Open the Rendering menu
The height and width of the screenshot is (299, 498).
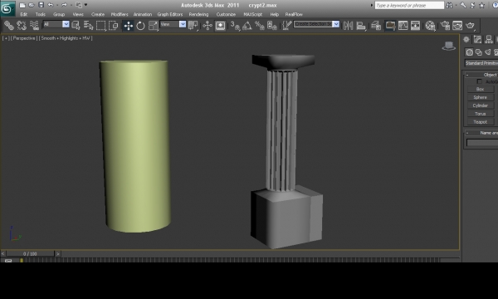click(x=198, y=14)
